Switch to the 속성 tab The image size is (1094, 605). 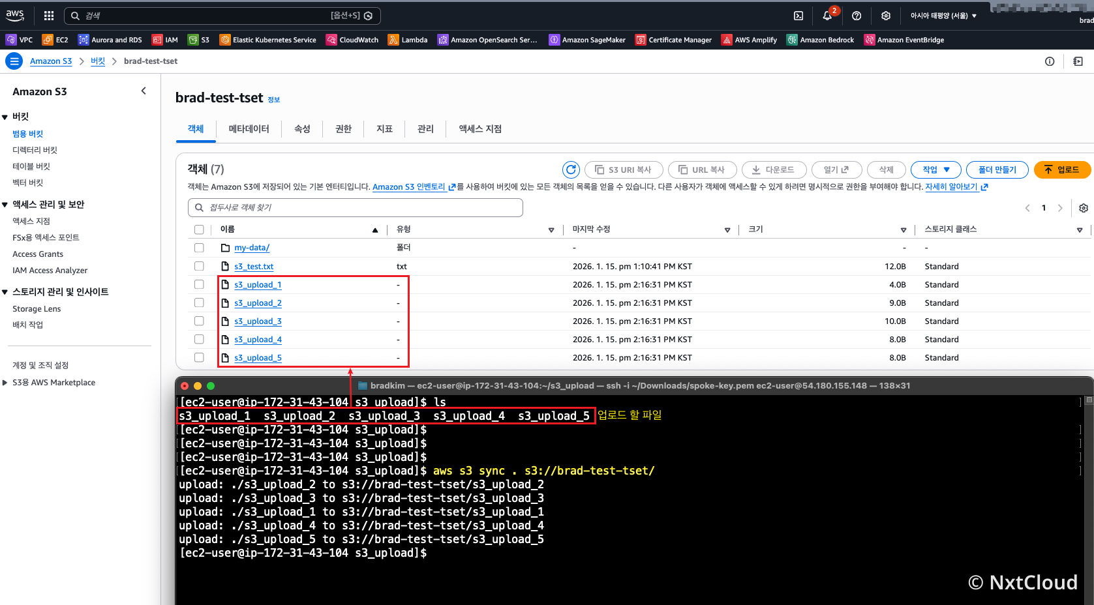pos(302,129)
